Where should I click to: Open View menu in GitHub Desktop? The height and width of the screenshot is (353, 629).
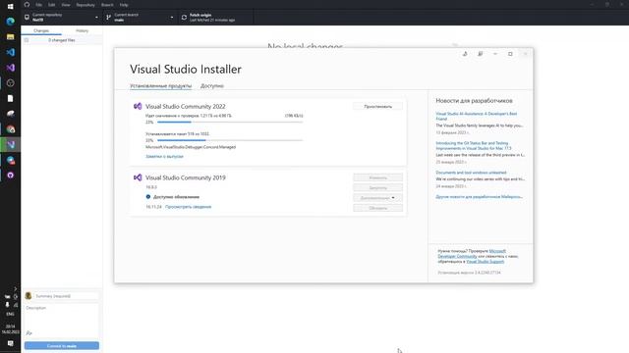pos(66,5)
